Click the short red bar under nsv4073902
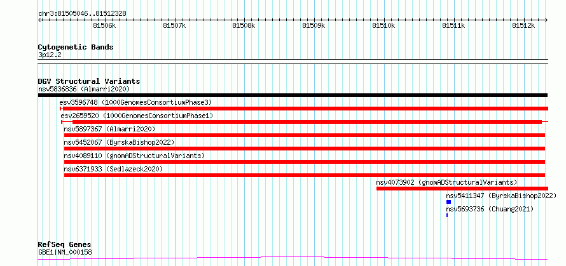 [462, 189]
